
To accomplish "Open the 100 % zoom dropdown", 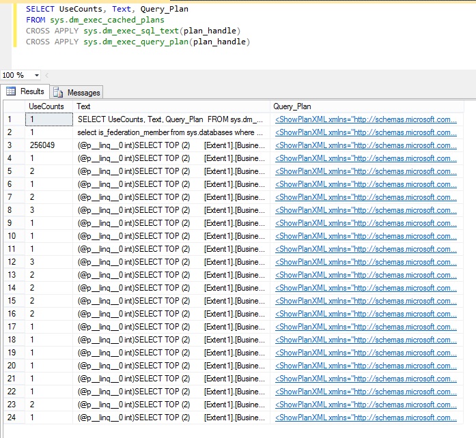I will pyautogui.click(x=36, y=75).
